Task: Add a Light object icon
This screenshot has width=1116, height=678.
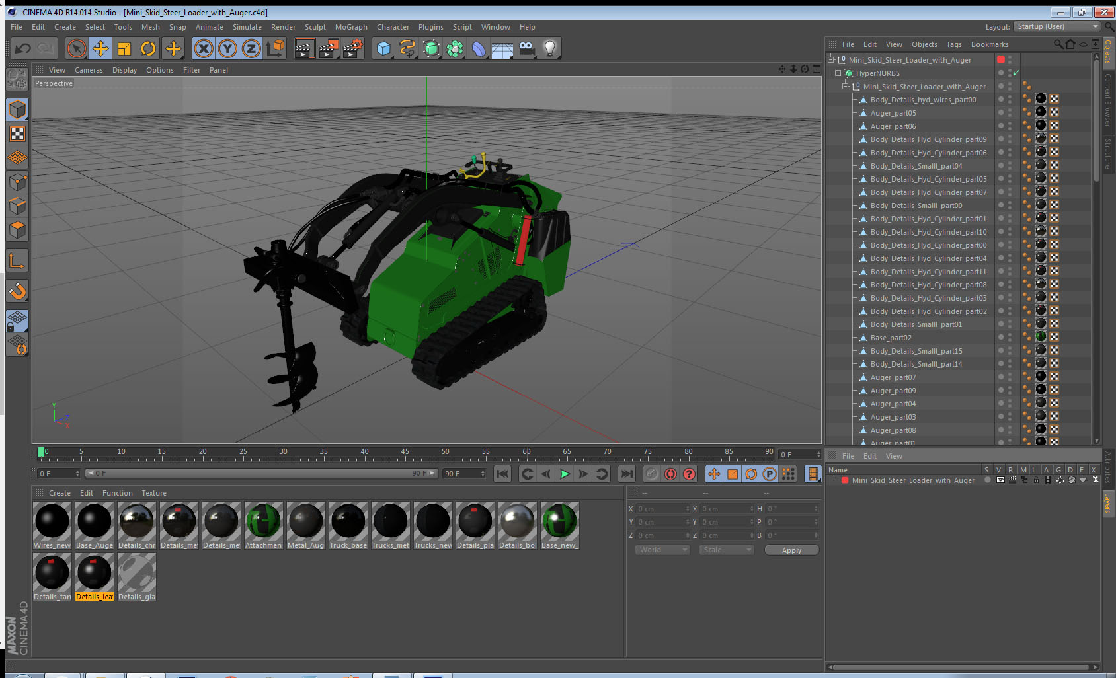Action: point(550,48)
